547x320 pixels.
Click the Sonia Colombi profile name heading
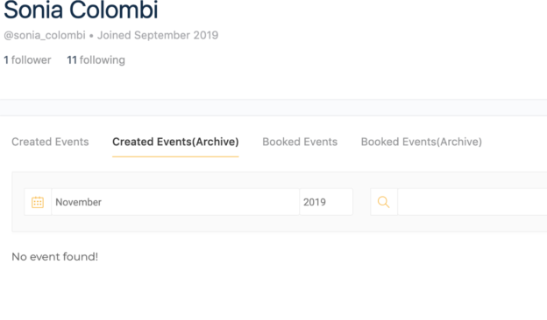81,10
